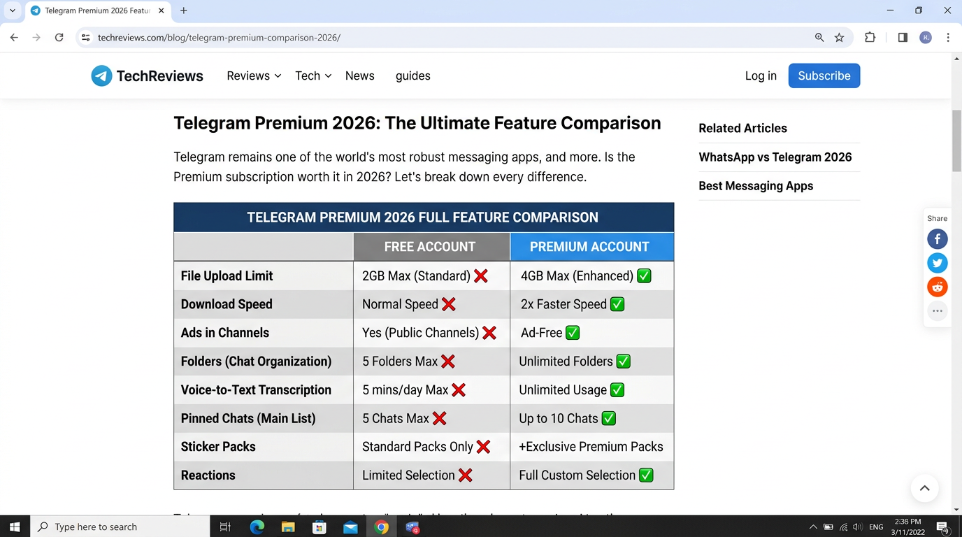This screenshot has height=537, width=962.
Task: Share the article on Reddit
Action: [x=937, y=287]
